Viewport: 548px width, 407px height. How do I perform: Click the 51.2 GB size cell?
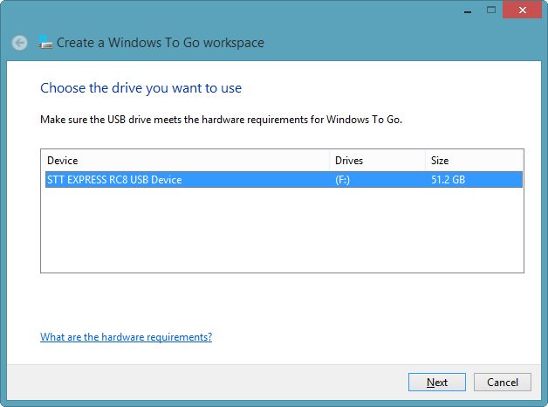448,180
